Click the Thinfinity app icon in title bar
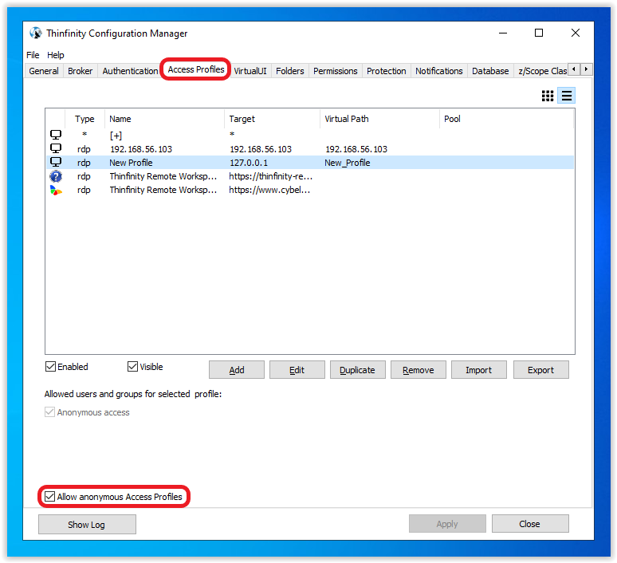 [x=35, y=33]
